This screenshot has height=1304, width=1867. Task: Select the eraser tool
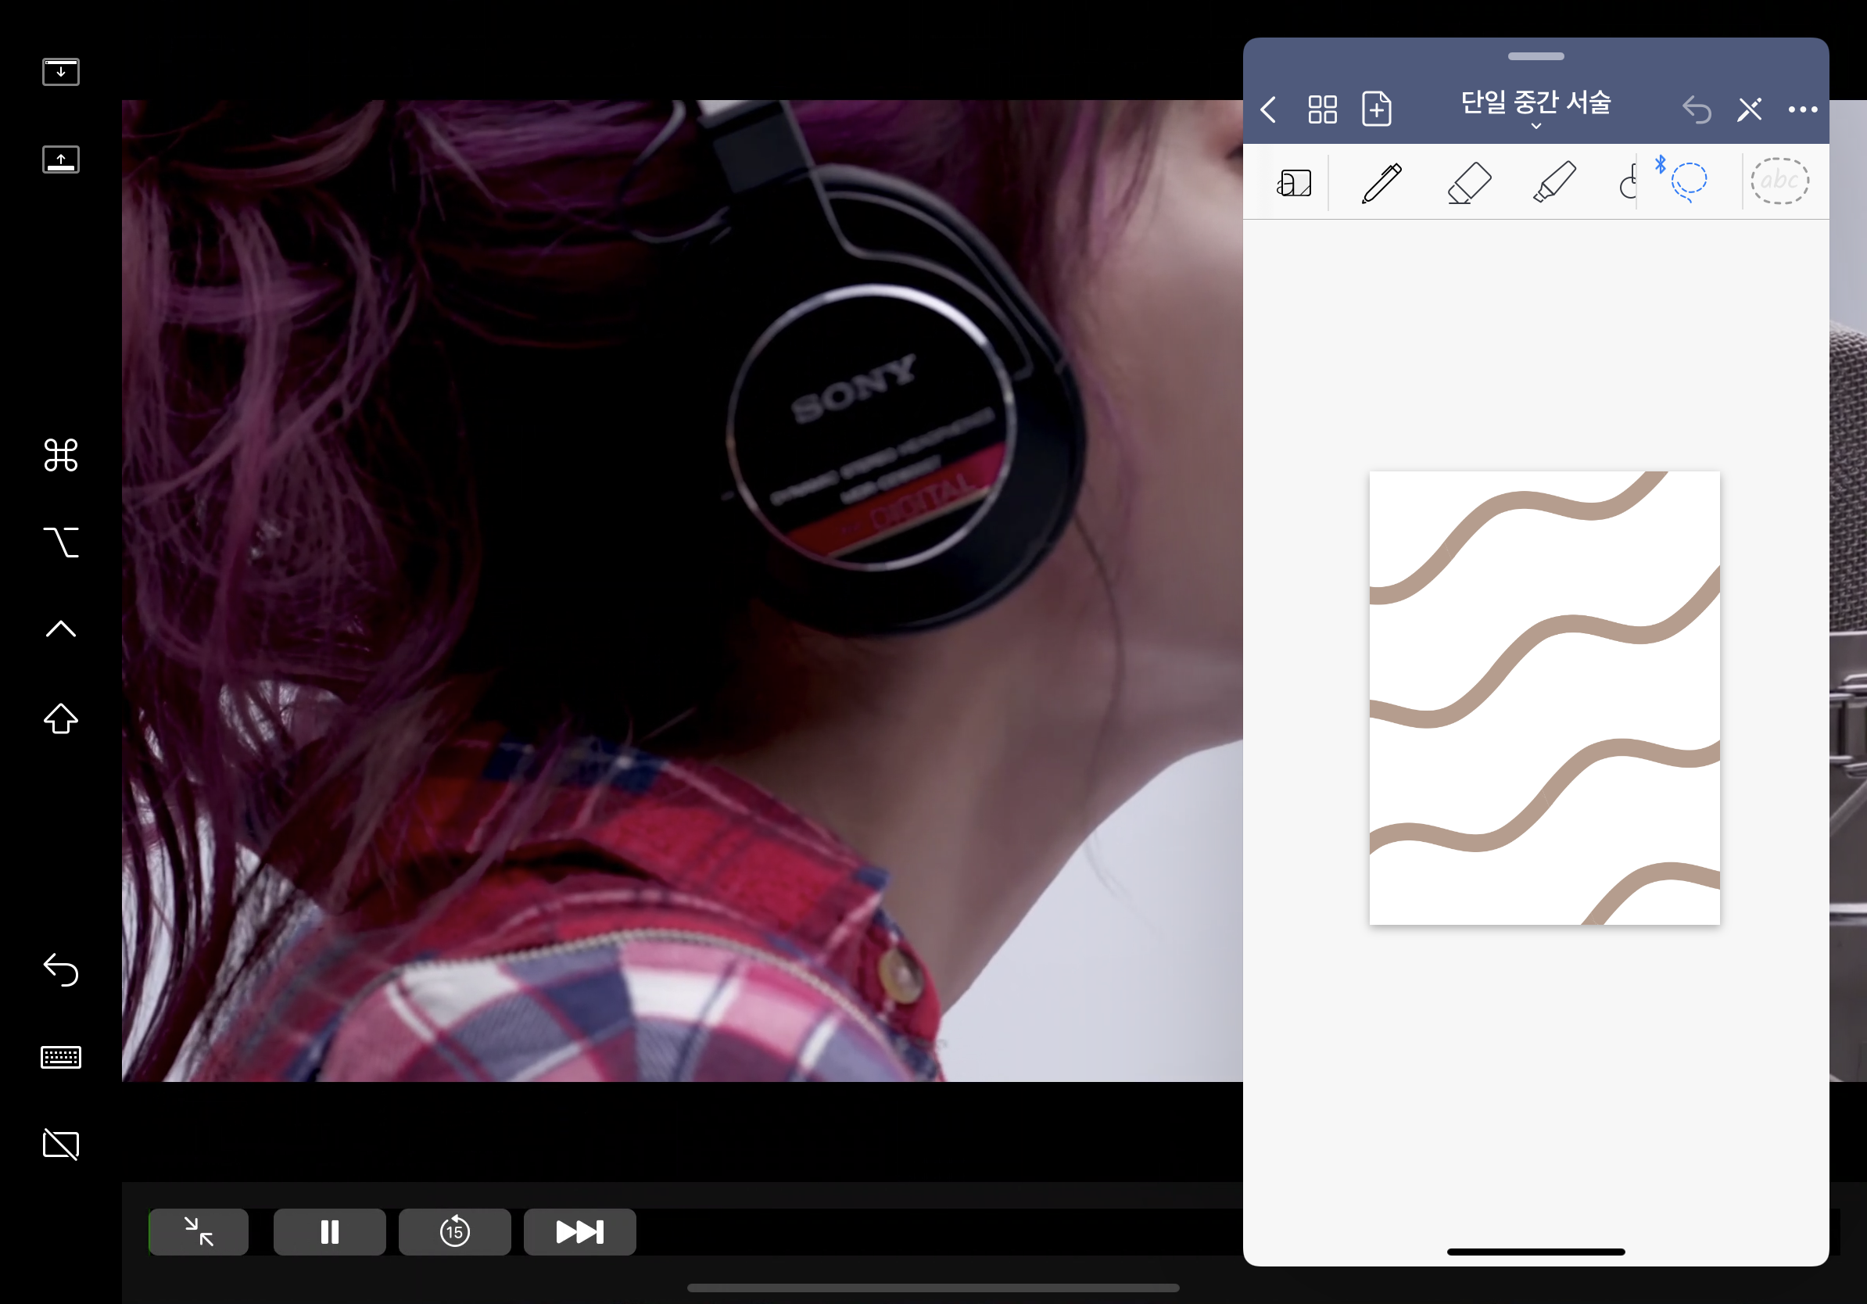1469,182
